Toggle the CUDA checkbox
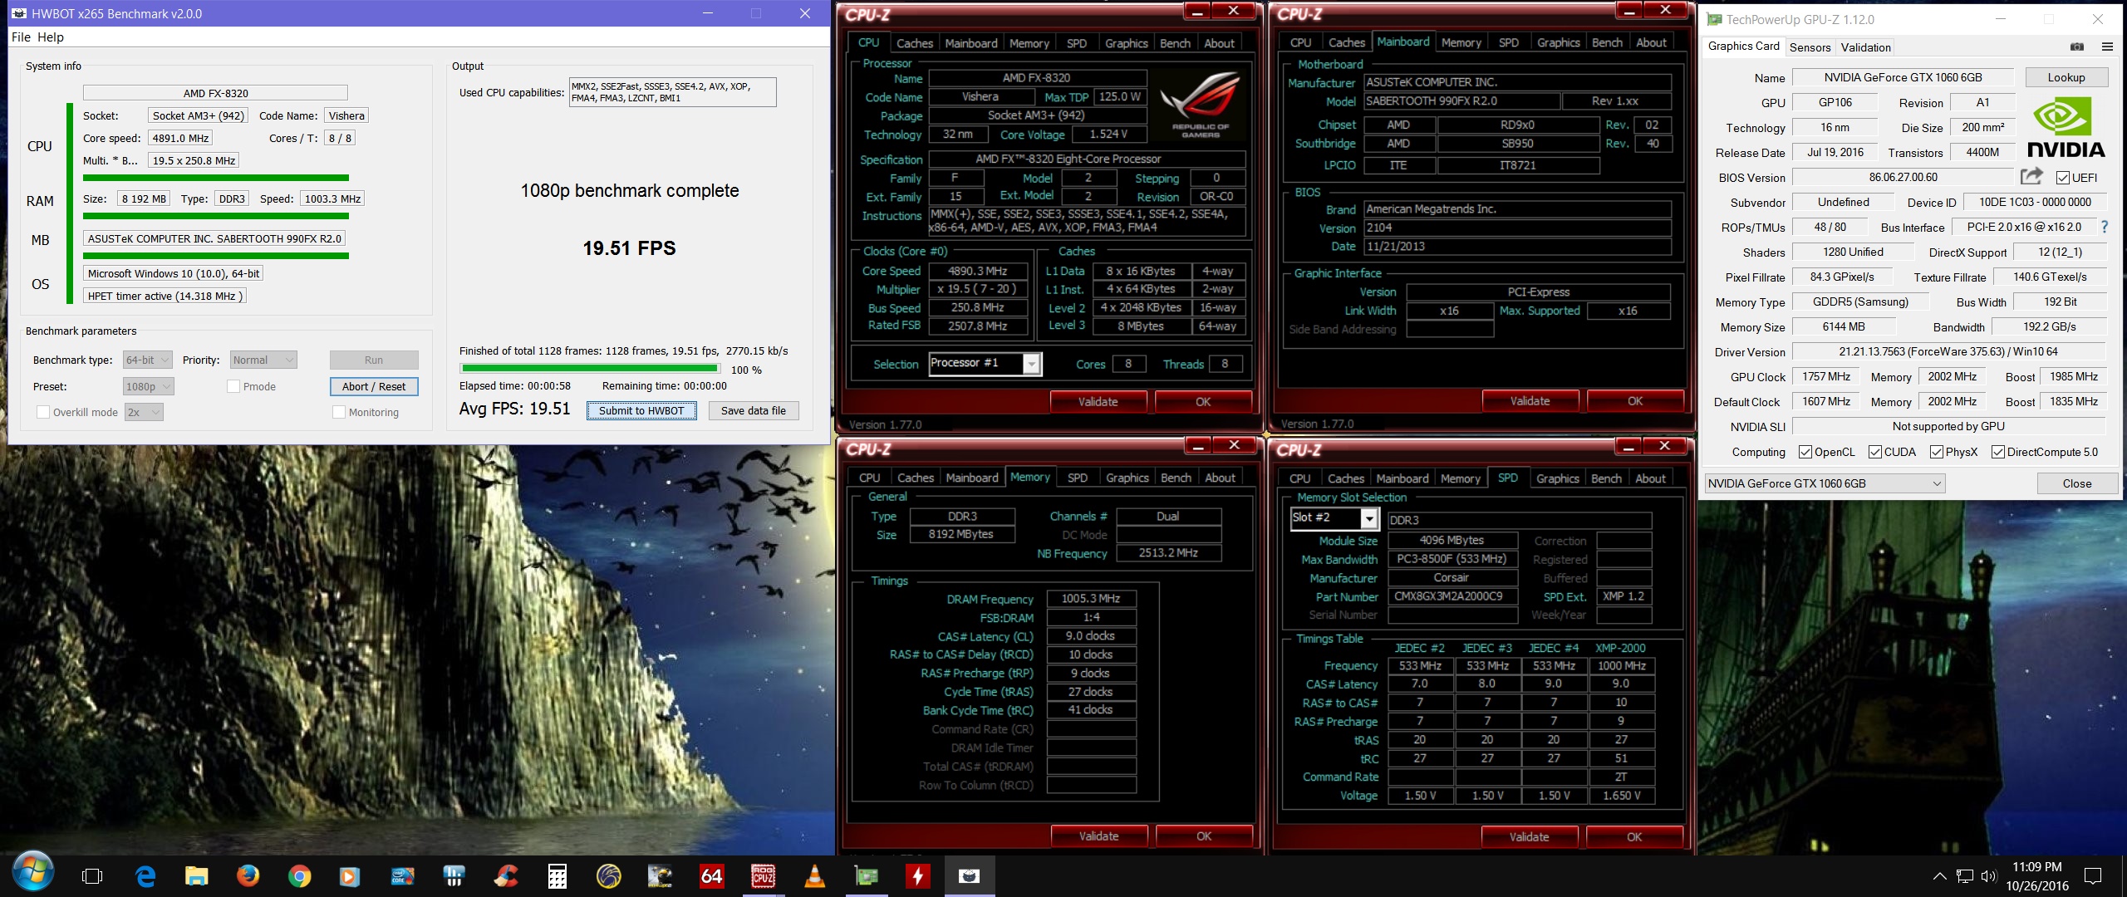 [x=1875, y=452]
